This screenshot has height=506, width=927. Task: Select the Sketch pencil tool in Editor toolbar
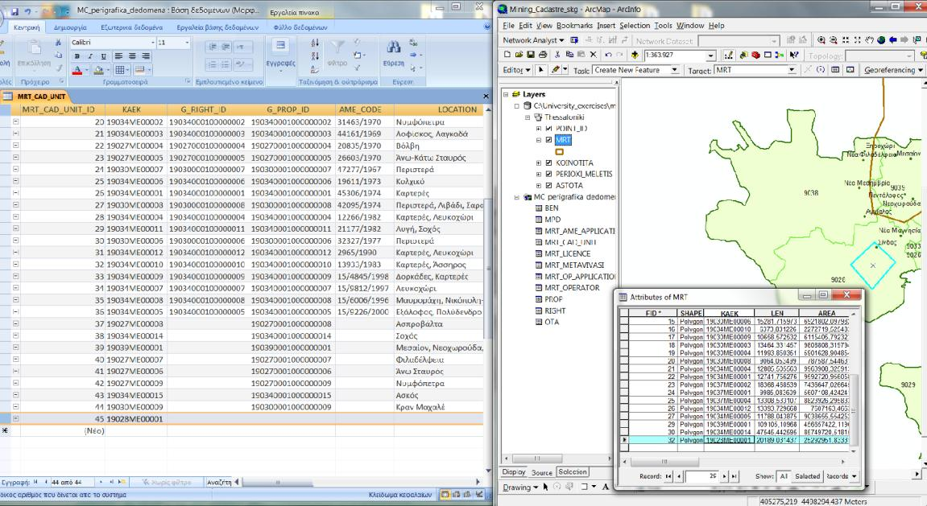point(555,70)
